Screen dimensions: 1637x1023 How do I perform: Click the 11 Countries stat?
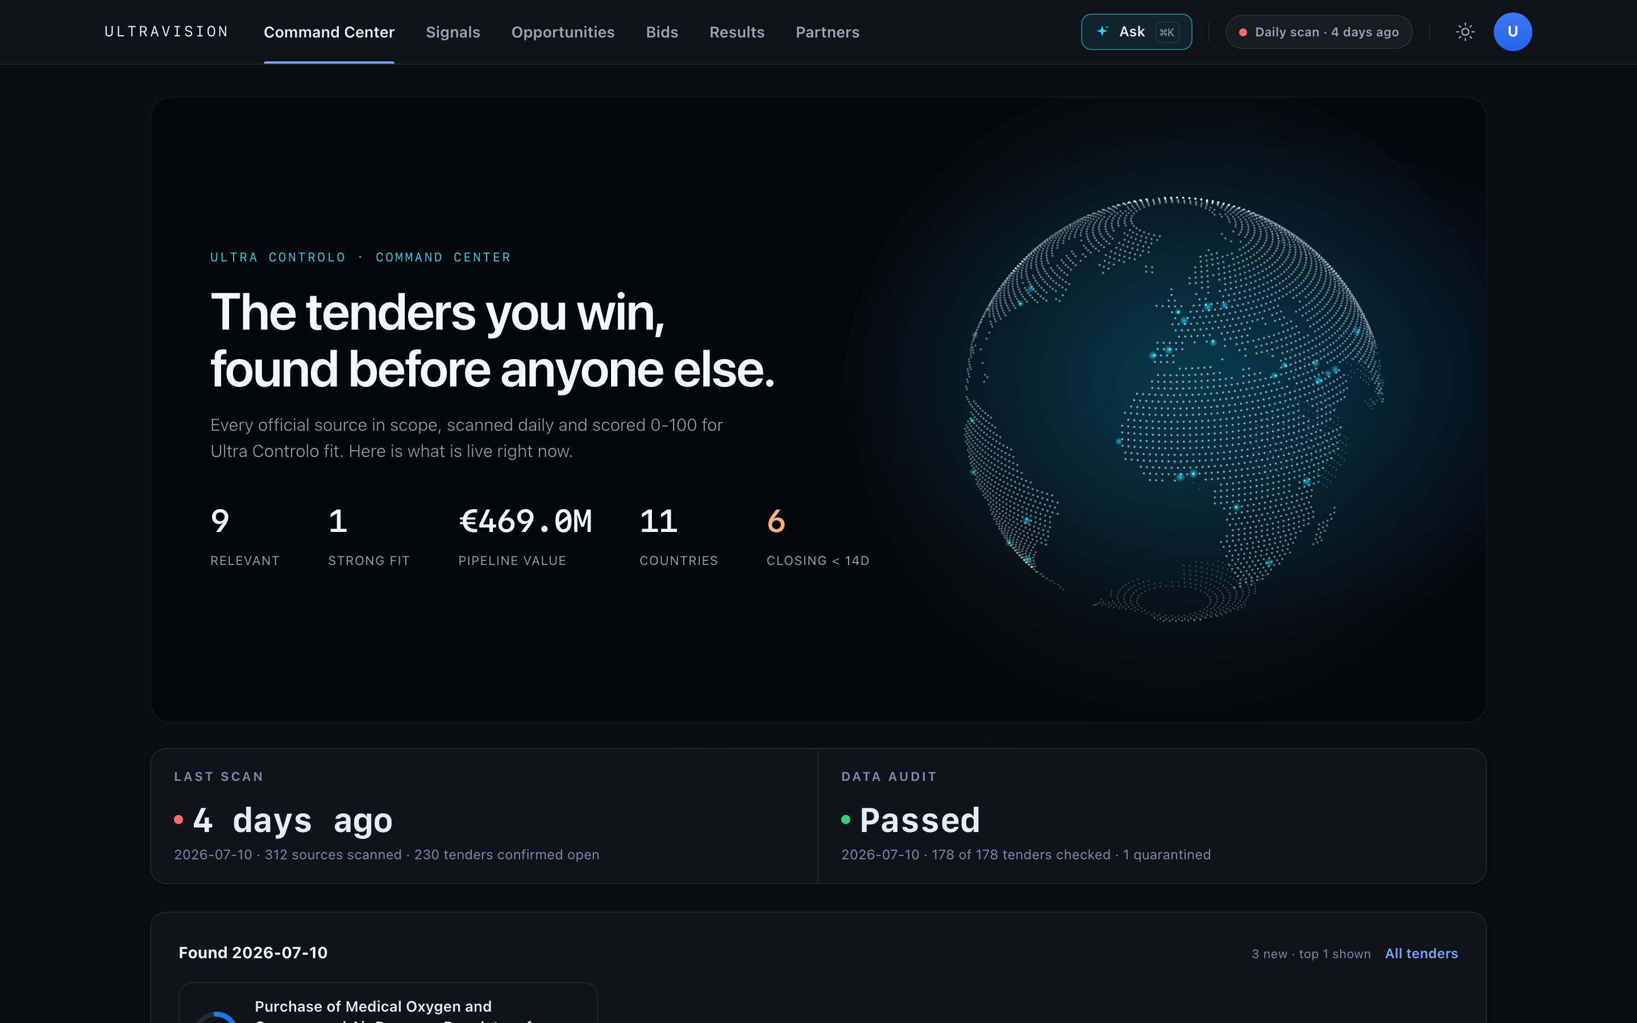[679, 537]
